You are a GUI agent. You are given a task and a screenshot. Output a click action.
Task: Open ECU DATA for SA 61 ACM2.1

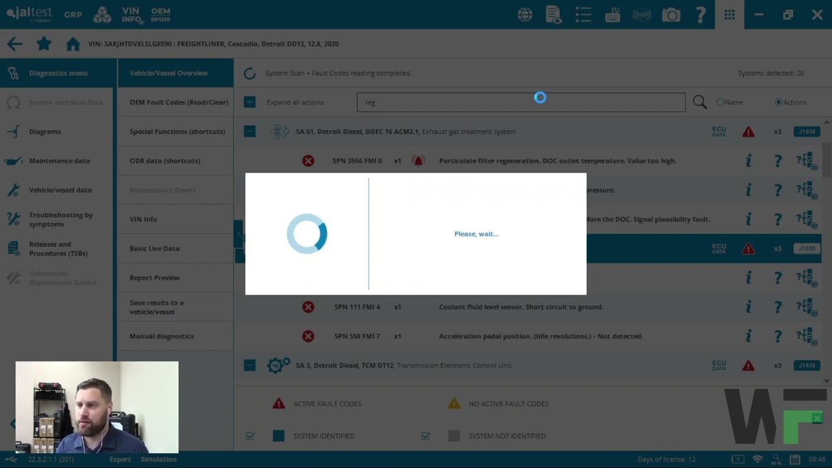tap(719, 131)
